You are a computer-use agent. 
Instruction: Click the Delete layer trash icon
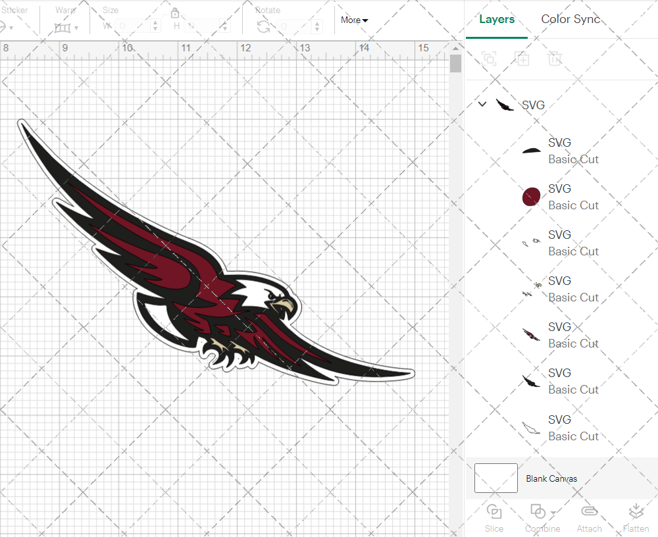pos(555,59)
